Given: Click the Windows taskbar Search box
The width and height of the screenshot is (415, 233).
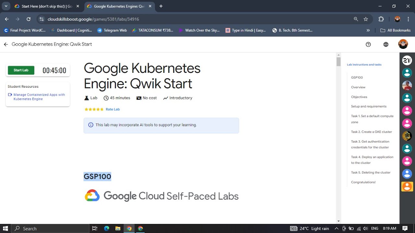Looking at the screenshot, I should pyautogui.click(x=50, y=228).
